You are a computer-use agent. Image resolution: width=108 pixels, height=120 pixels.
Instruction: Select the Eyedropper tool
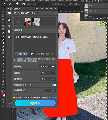tap(3, 33)
